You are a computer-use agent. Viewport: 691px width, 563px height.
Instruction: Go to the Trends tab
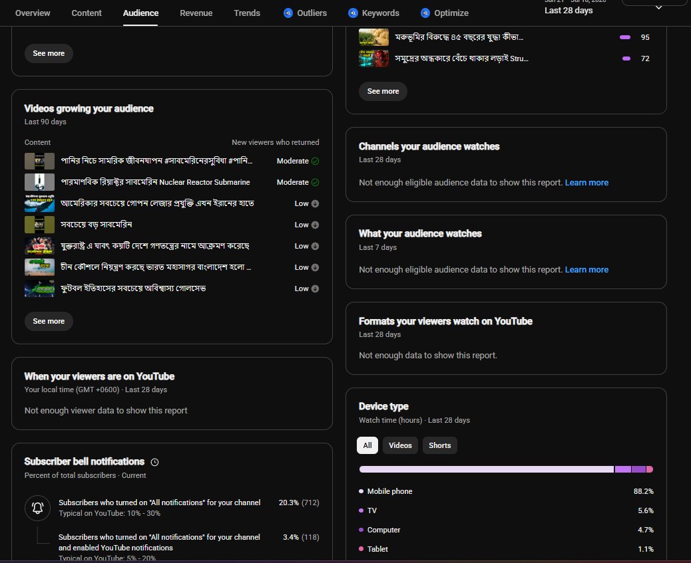247,13
